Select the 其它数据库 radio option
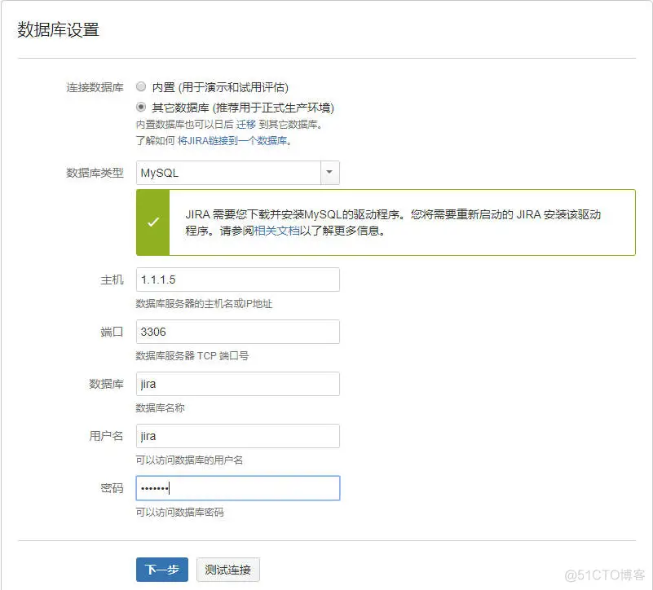Screen dimensions: 653x590 [x=141, y=107]
